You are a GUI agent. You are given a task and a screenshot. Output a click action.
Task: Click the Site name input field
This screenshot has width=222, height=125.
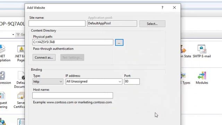coord(57,23)
